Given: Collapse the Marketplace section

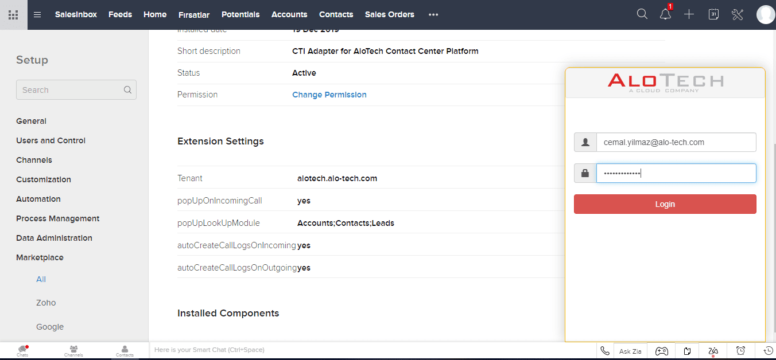Looking at the screenshot, I should point(40,257).
